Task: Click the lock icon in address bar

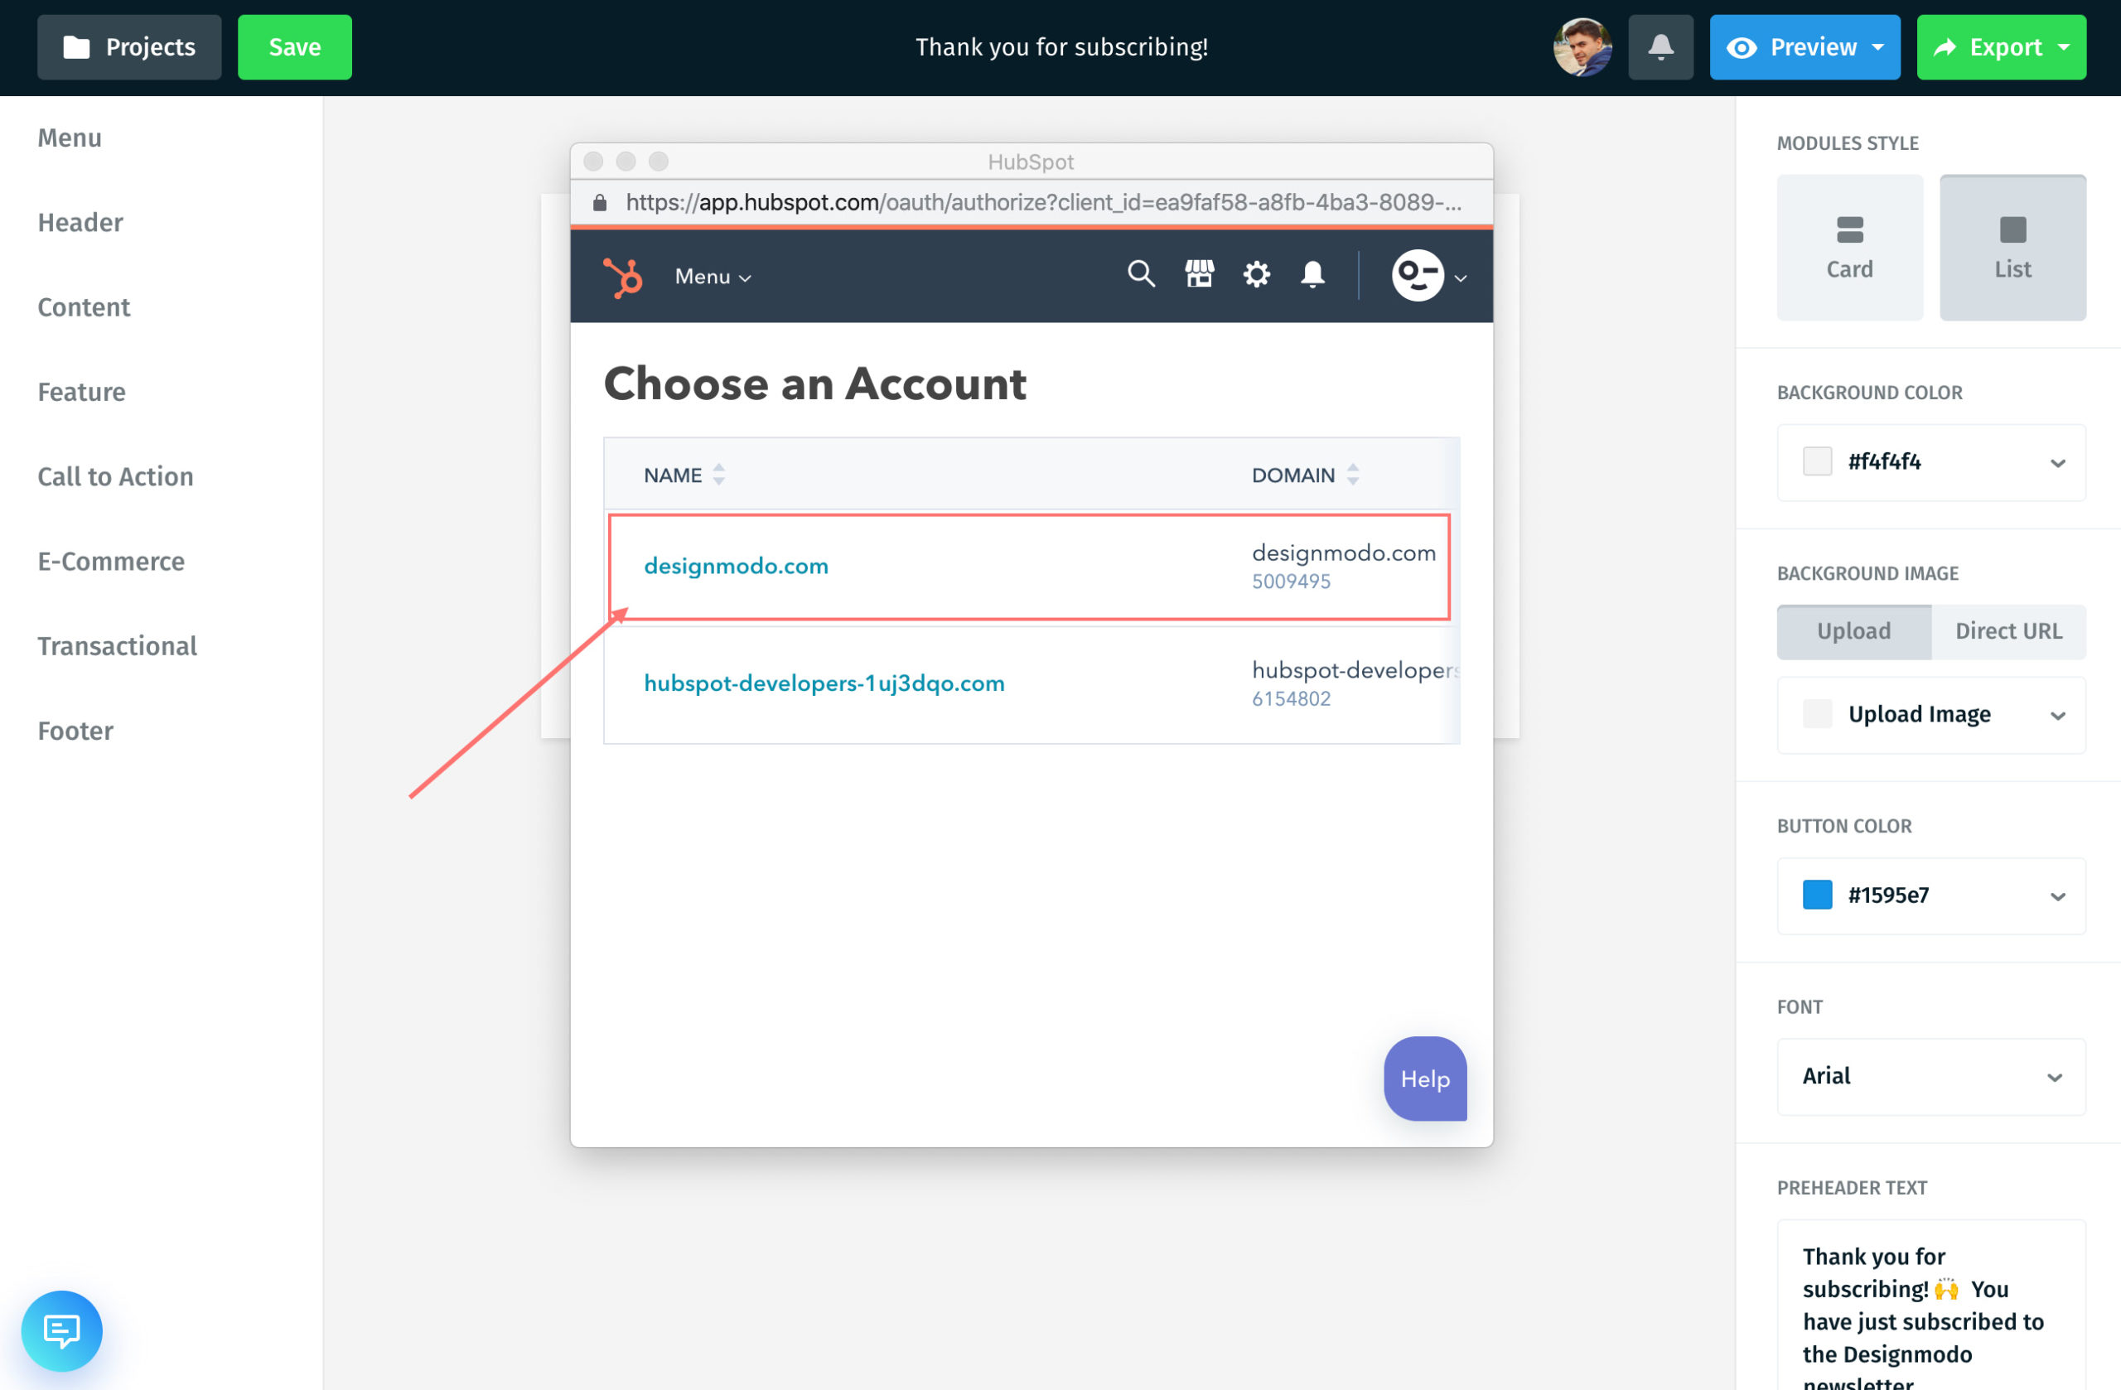Action: pyautogui.click(x=600, y=202)
